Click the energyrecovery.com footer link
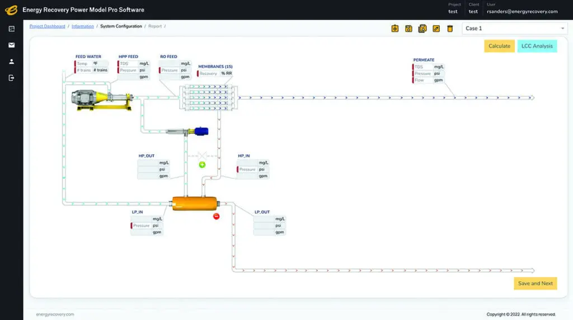 click(x=55, y=314)
